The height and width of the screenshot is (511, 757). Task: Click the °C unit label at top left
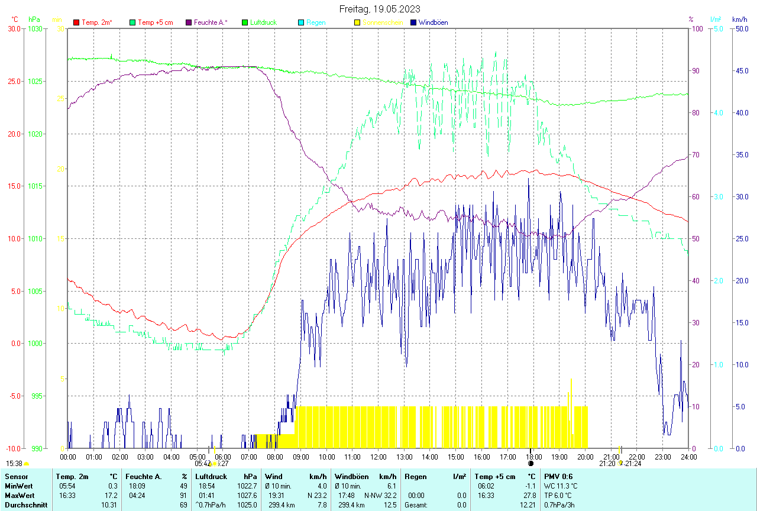[x=15, y=20]
